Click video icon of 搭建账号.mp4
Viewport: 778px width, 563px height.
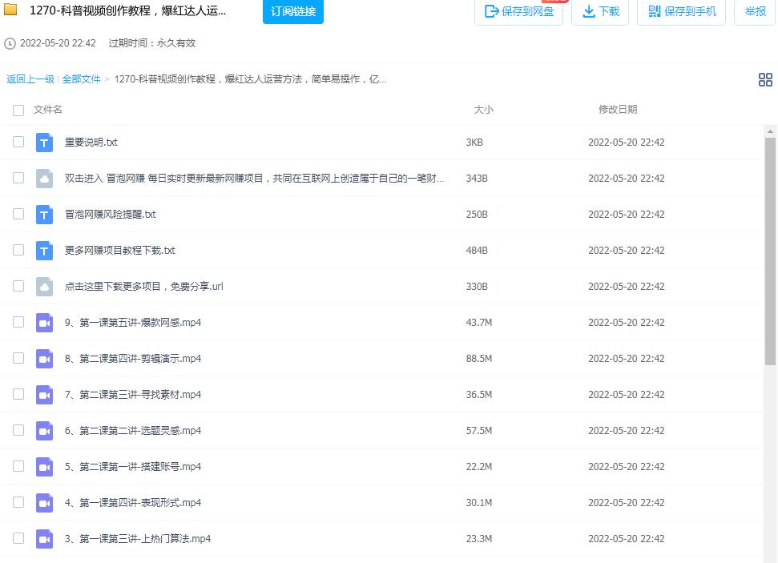coord(44,467)
